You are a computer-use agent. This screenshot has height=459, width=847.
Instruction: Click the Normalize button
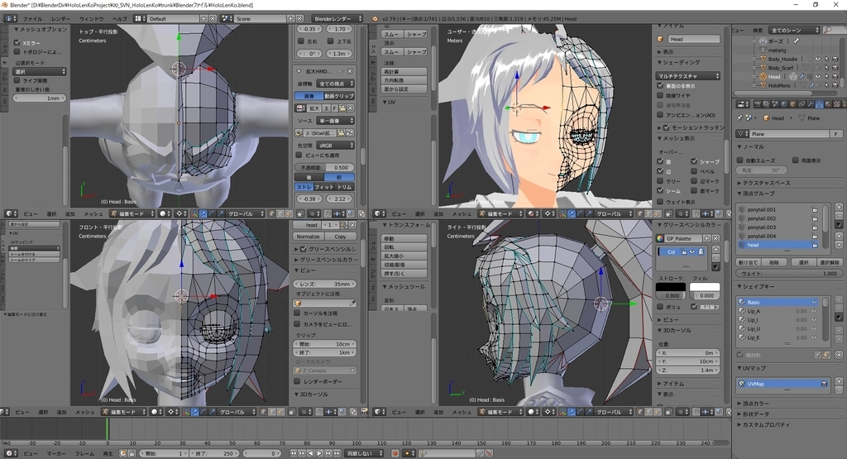(308, 237)
